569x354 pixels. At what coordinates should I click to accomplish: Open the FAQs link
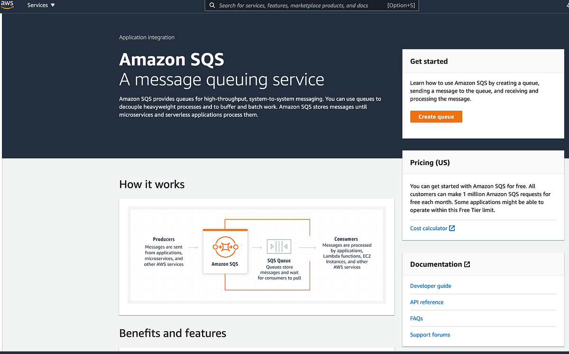click(416, 318)
